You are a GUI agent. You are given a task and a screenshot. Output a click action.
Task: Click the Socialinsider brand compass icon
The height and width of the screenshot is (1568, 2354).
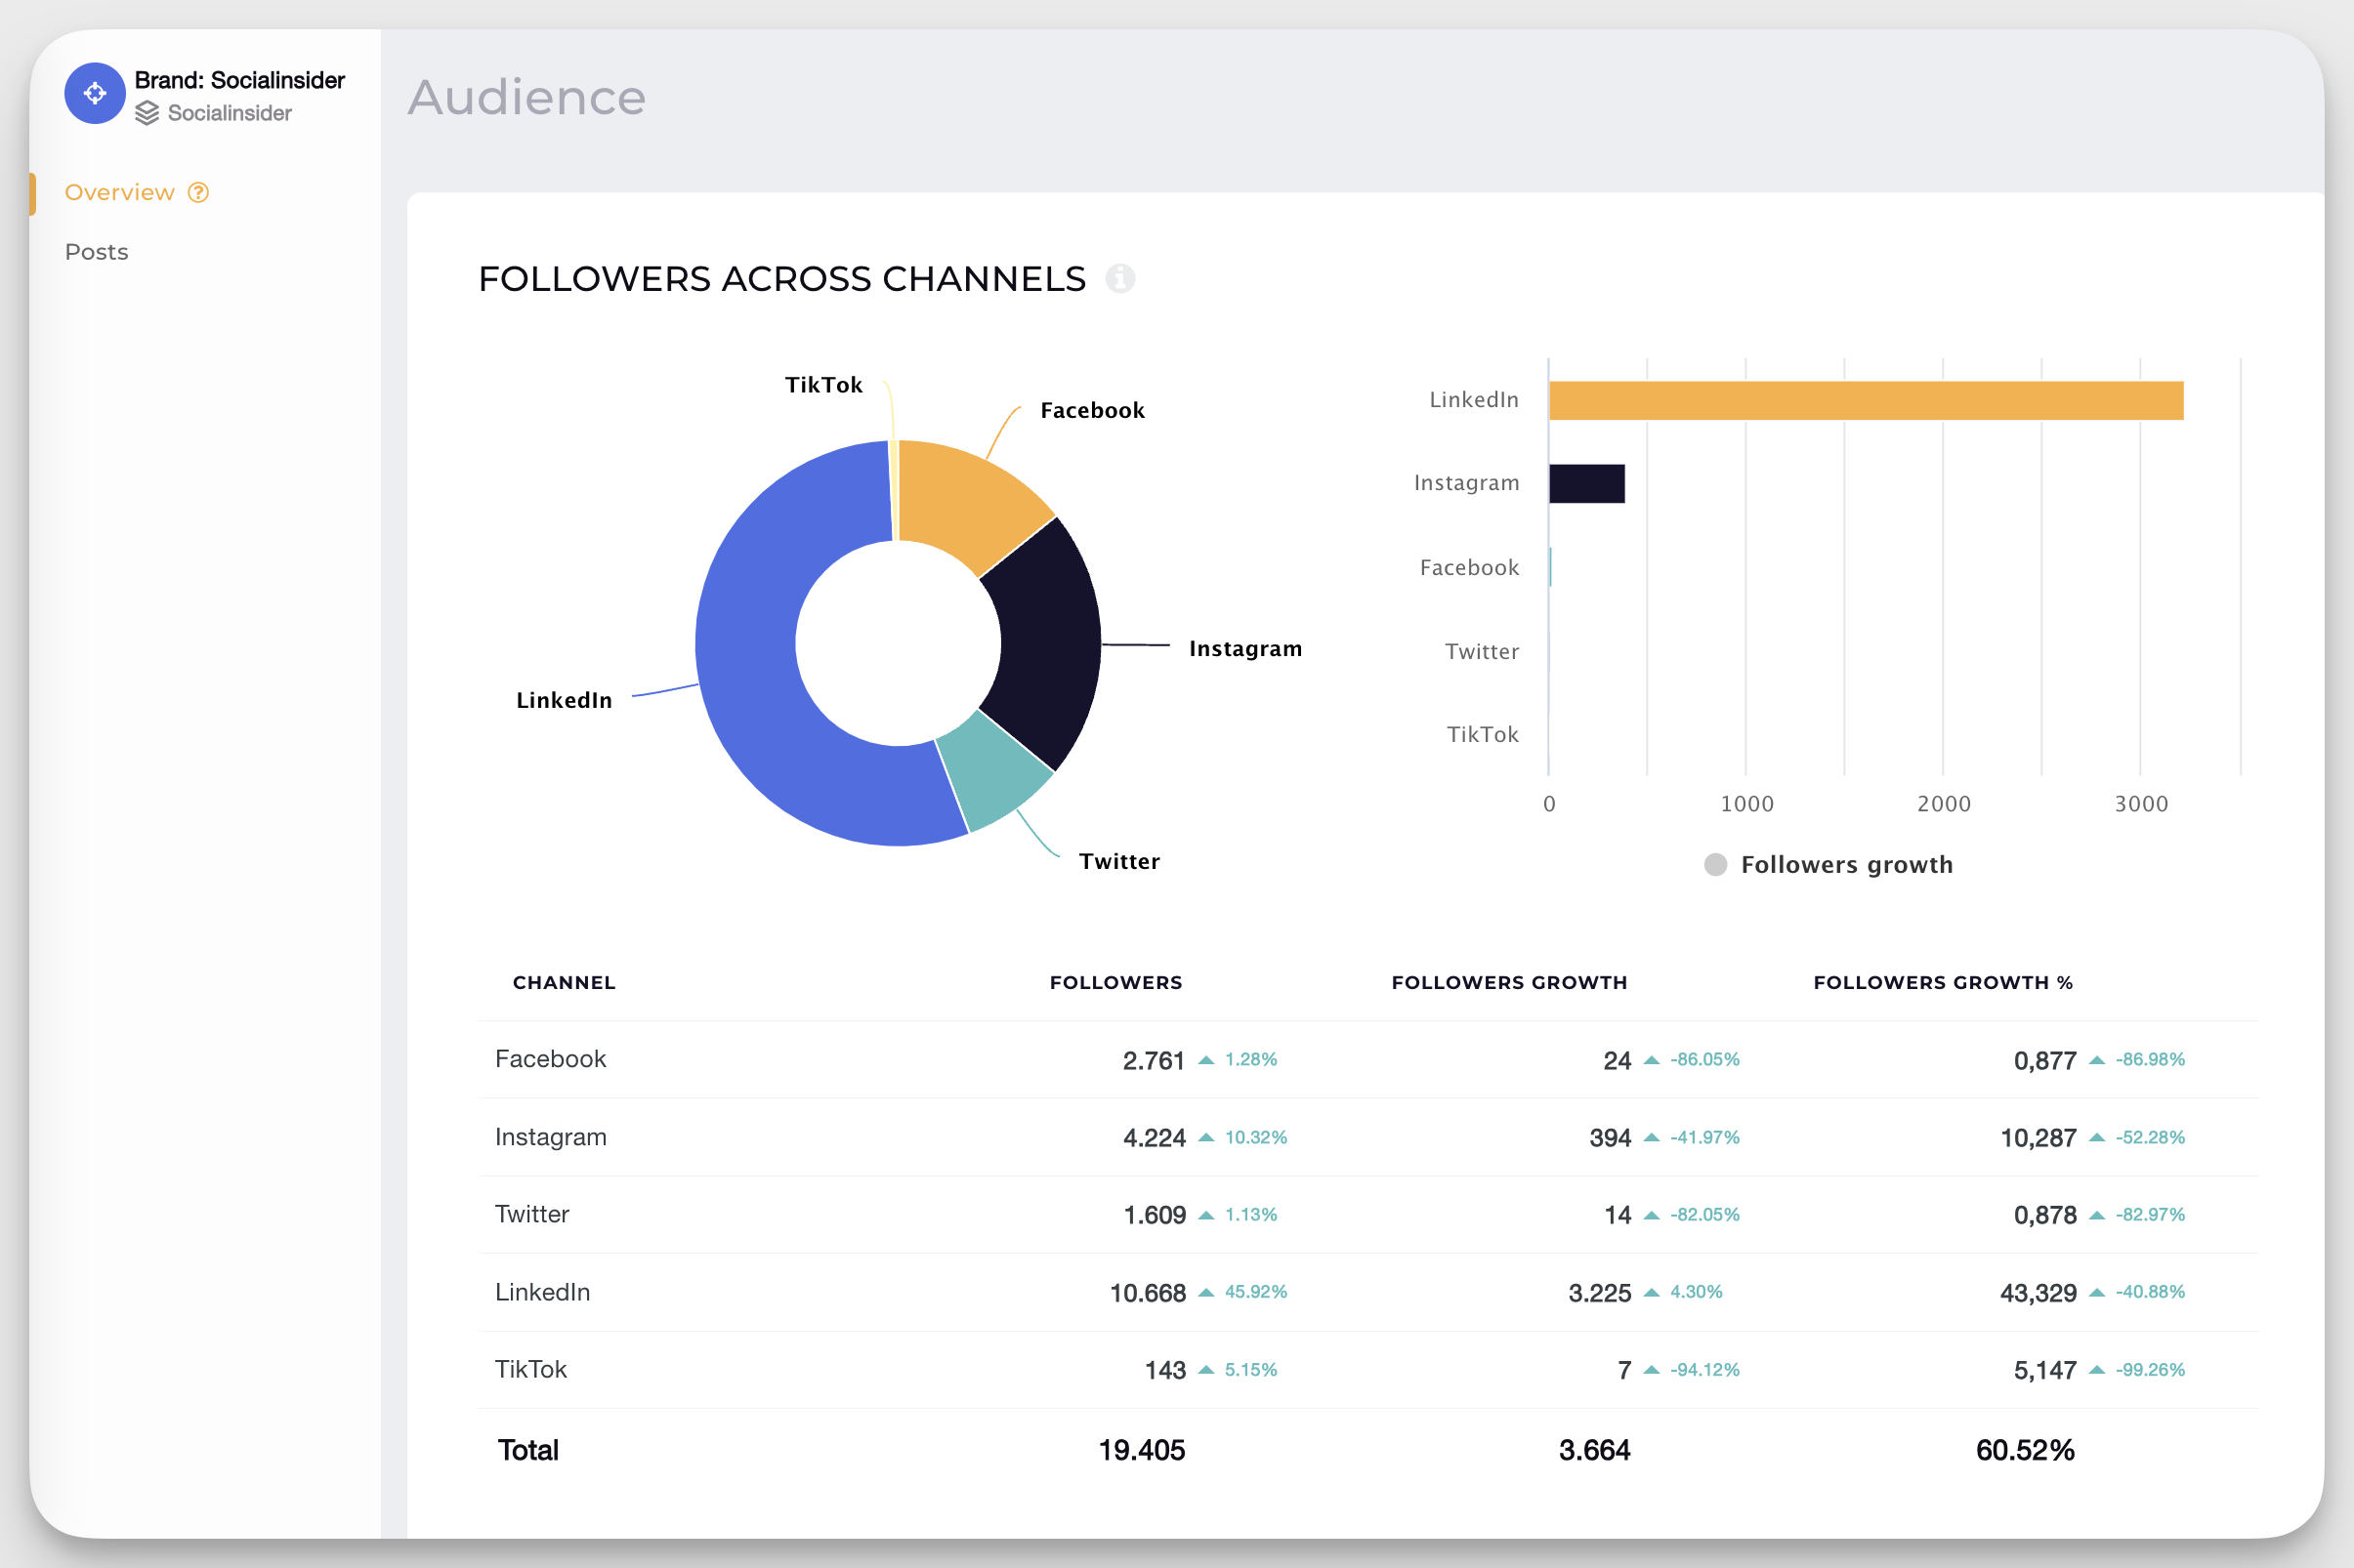pyautogui.click(x=95, y=95)
